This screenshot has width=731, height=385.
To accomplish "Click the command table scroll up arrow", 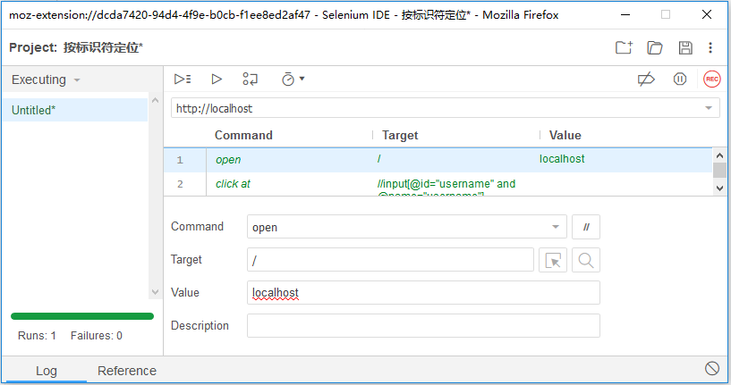I will click(719, 155).
